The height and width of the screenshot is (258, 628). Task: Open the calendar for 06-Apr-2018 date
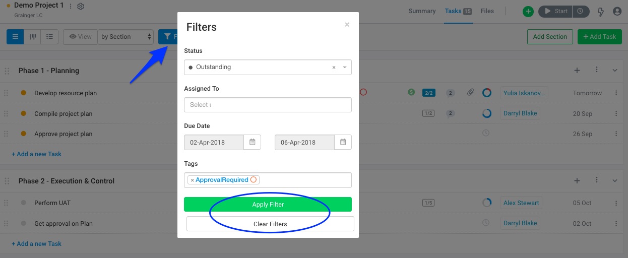tap(343, 142)
